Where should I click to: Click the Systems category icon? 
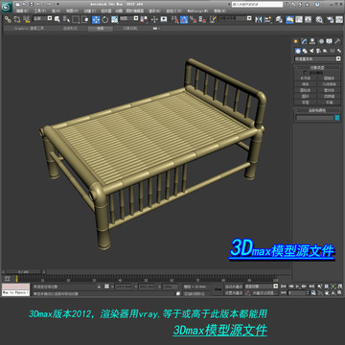pos(339,51)
